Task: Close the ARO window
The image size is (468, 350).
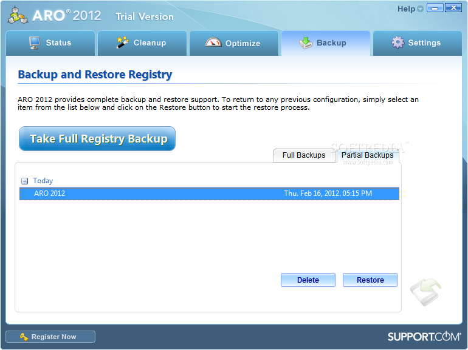Action: [453, 8]
